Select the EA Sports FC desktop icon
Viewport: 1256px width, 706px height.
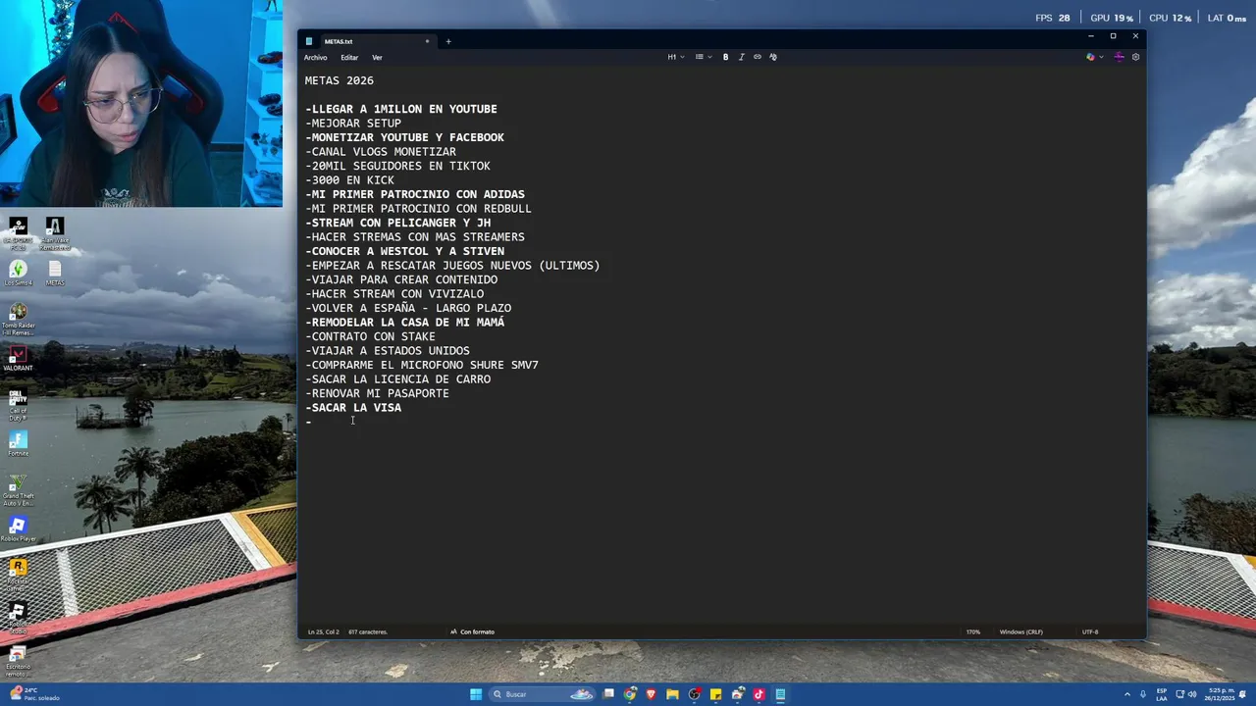pyautogui.click(x=18, y=233)
